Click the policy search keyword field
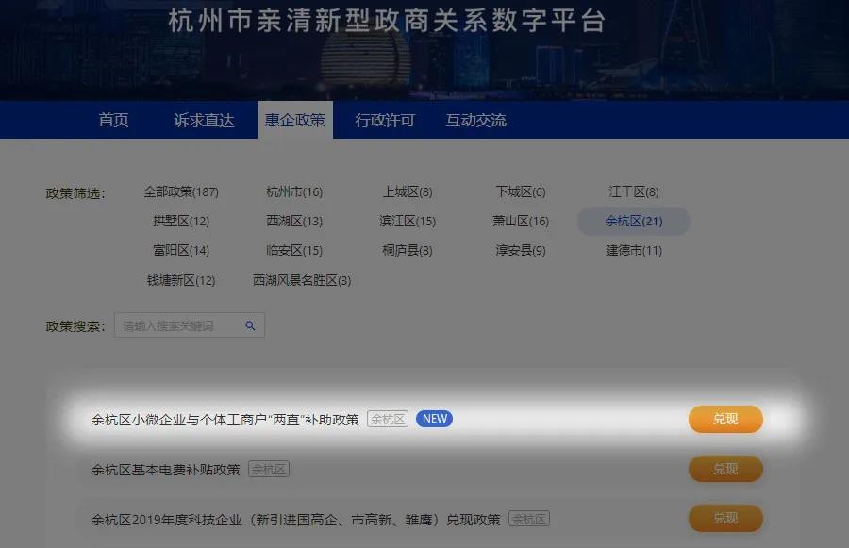This screenshot has width=849, height=548. coord(179,326)
